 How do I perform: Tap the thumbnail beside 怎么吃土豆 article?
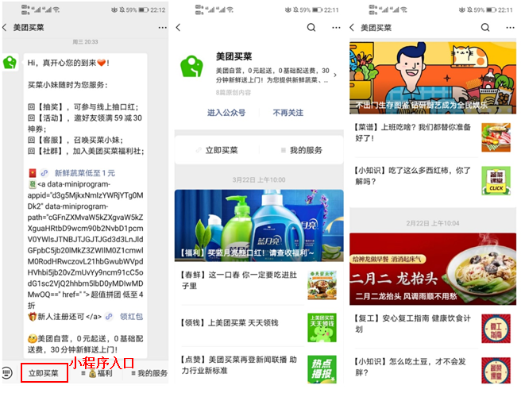(496, 370)
